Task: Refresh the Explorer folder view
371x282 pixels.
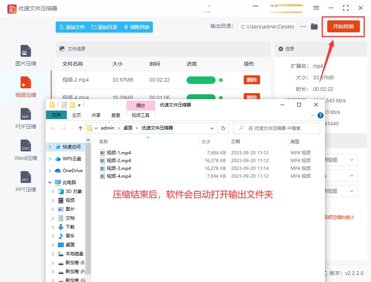Action: (x=223, y=128)
